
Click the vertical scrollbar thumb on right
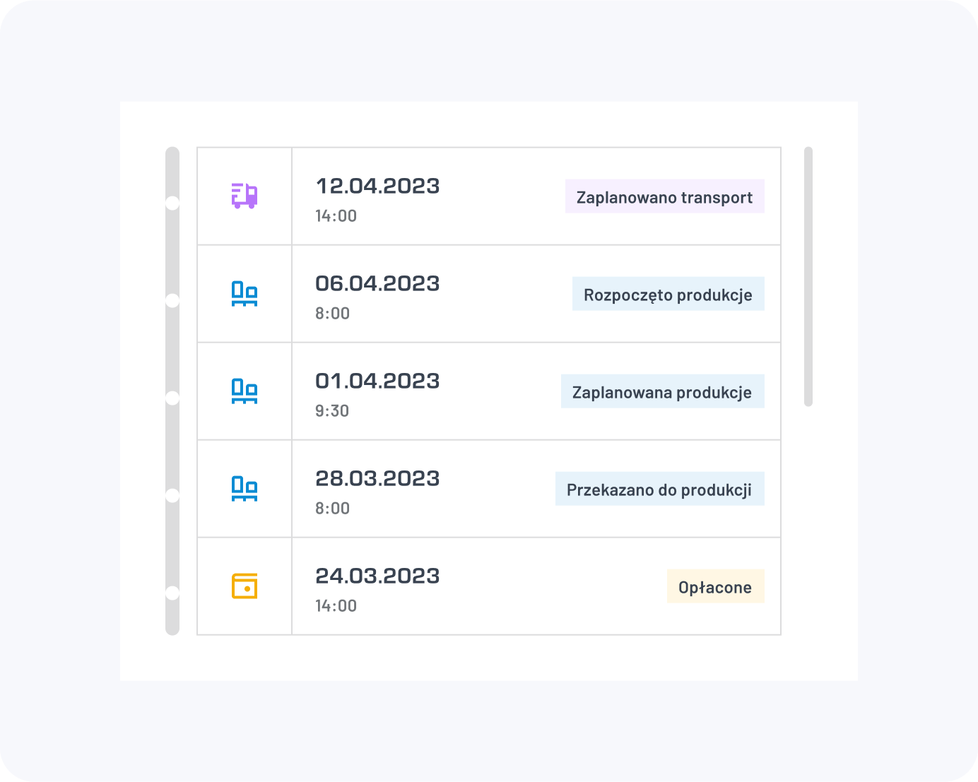pos(808,277)
